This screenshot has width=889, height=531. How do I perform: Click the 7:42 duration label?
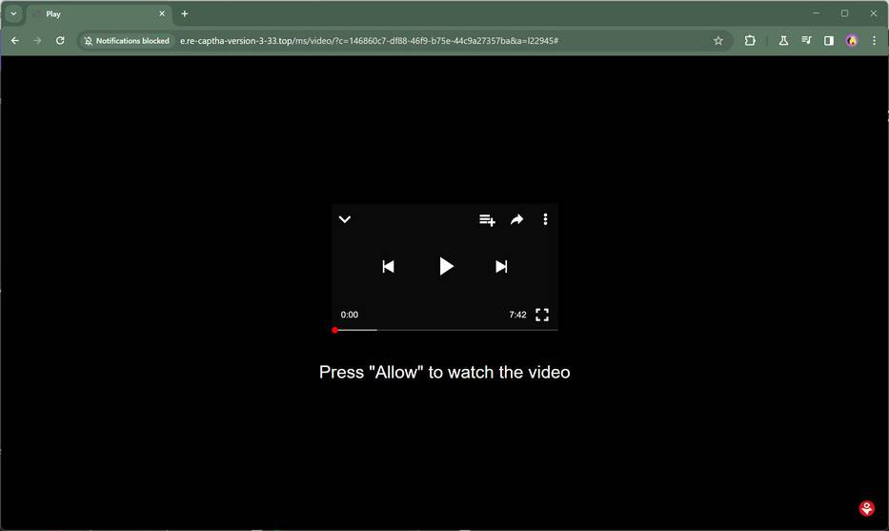[517, 315]
